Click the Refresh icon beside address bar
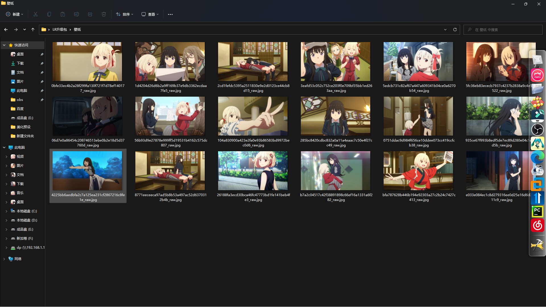The width and height of the screenshot is (546, 307). tap(455, 30)
